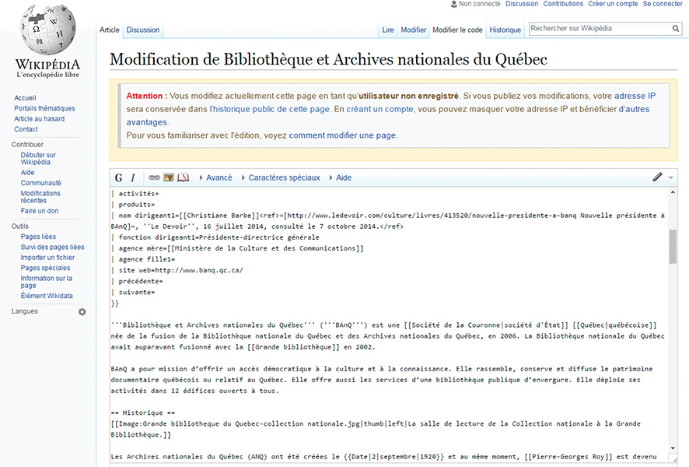
Task: Click the editor scrollbar down arrow
Action: tap(673, 448)
